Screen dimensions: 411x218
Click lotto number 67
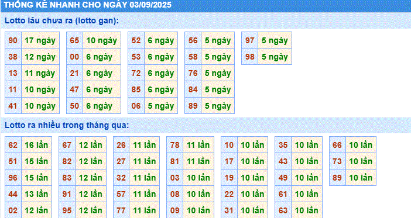[67, 145]
